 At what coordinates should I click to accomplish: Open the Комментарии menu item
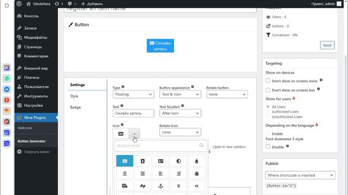[x=36, y=56]
